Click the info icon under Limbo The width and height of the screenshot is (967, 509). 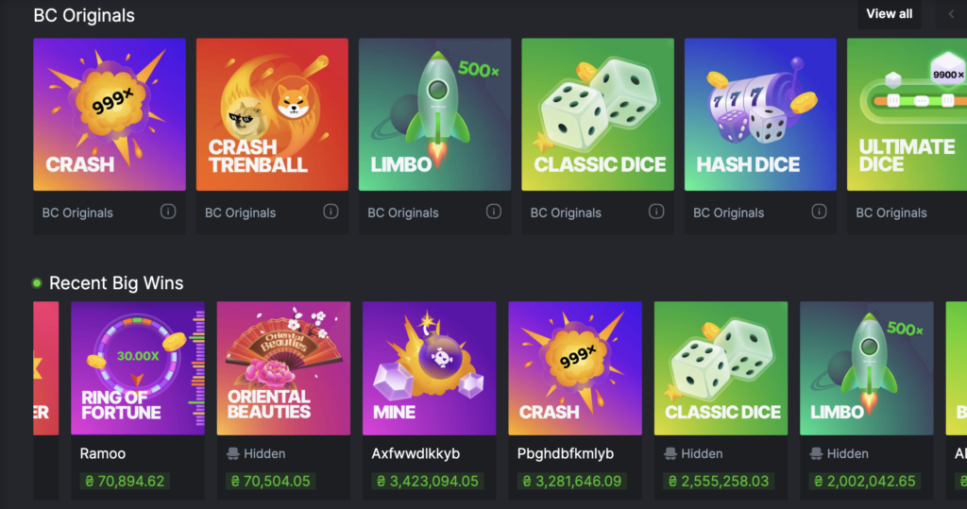tap(493, 212)
